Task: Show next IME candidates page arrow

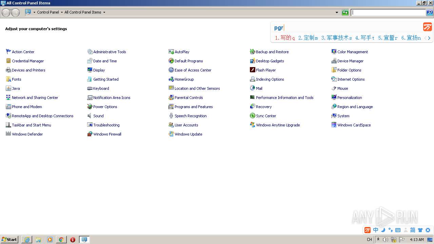Action: tap(429, 38)
